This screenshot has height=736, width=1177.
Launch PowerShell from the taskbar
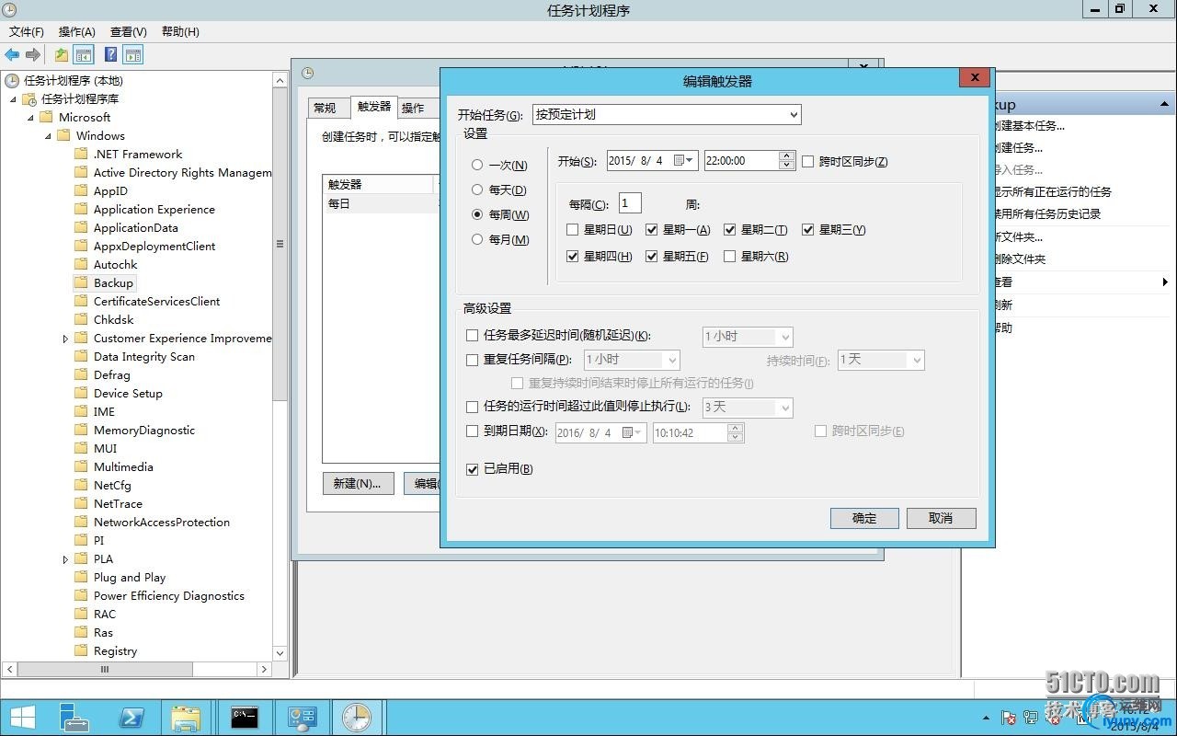pos(131,718)
